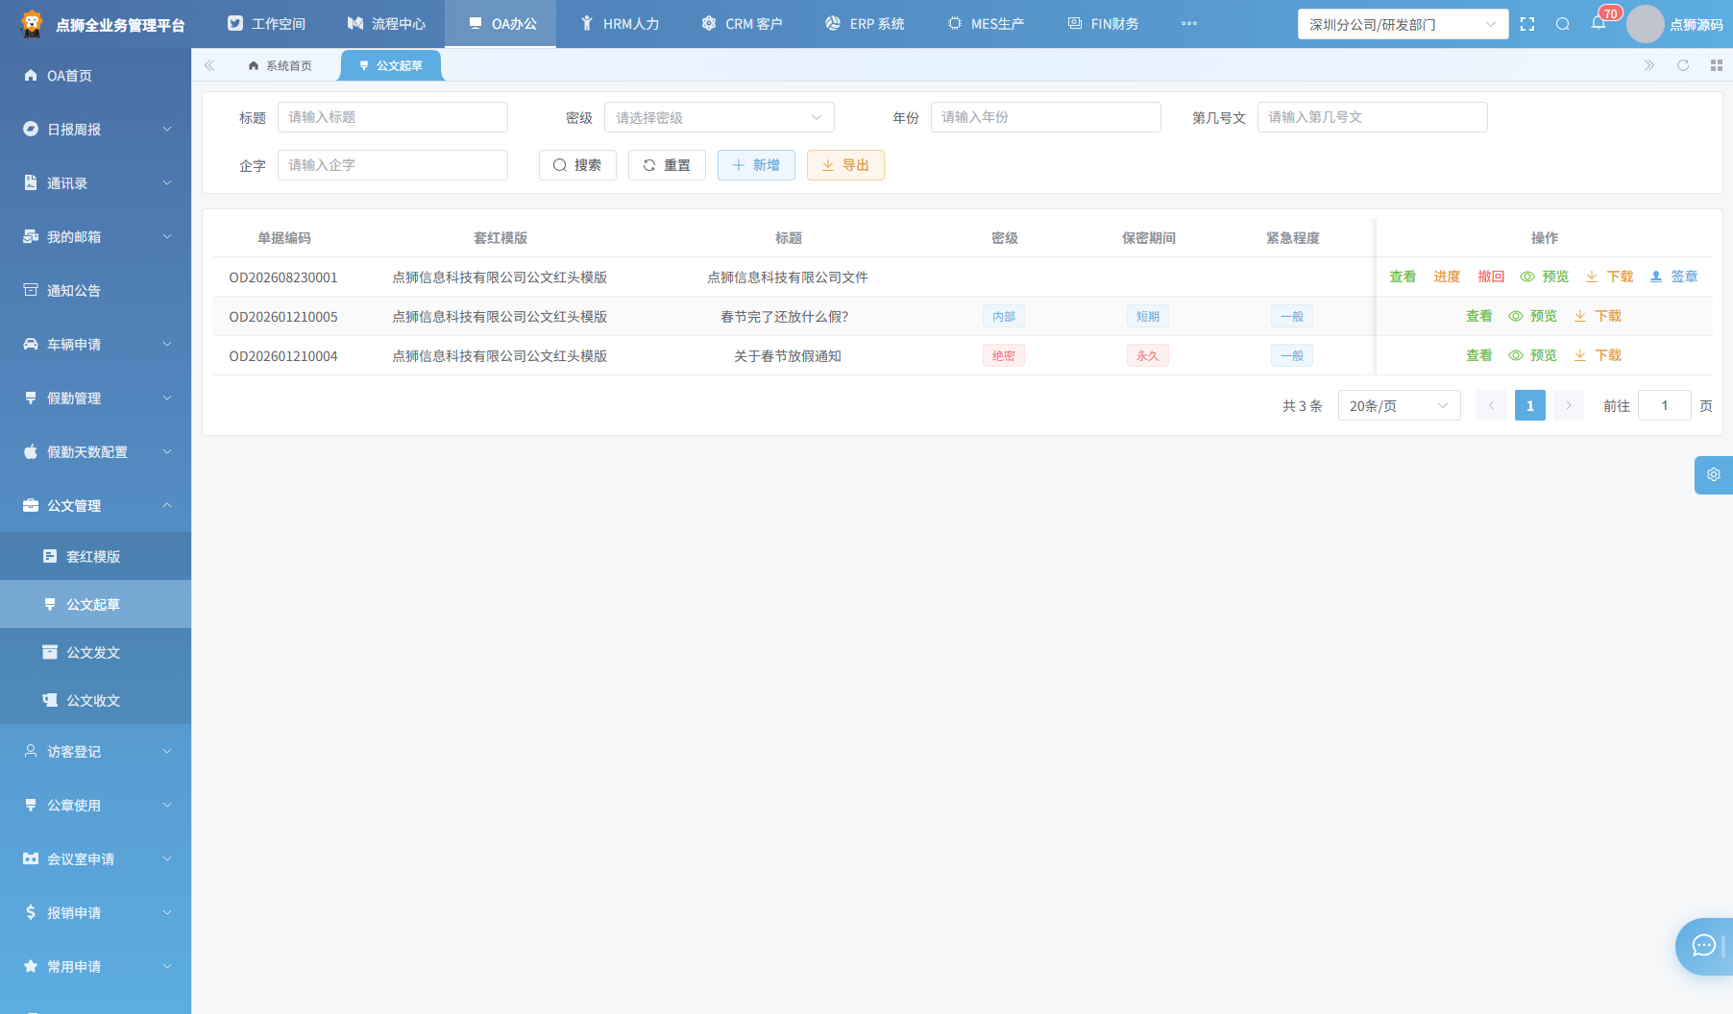Open the 系统首页 tab
This screenshot has width=1733, height=1014.
coord(280,65)
